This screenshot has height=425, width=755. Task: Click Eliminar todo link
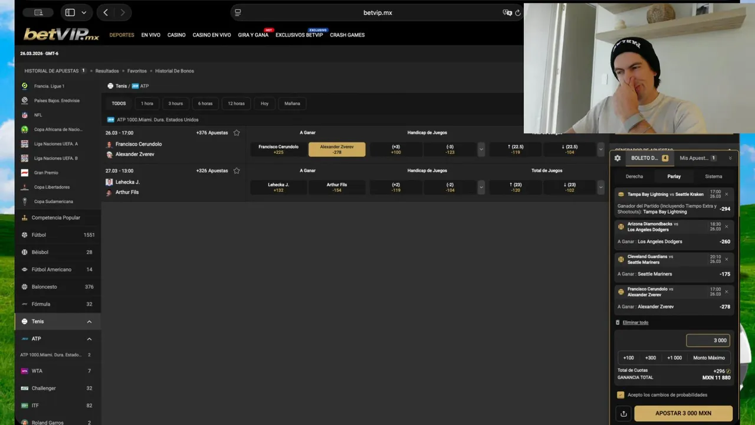click(x=635, y=322)
